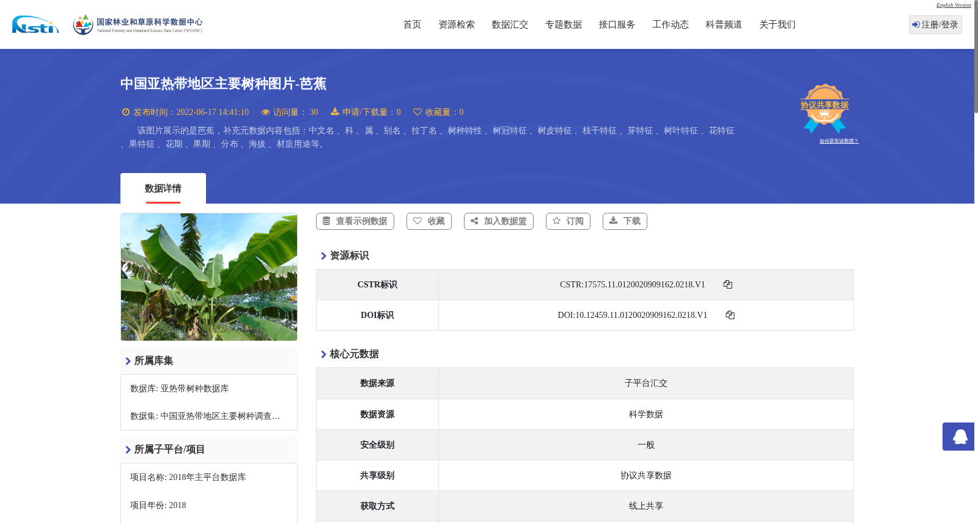Click the chevron icon next to 所属库集
Screen dimensions: 978x524
[128, 361]
